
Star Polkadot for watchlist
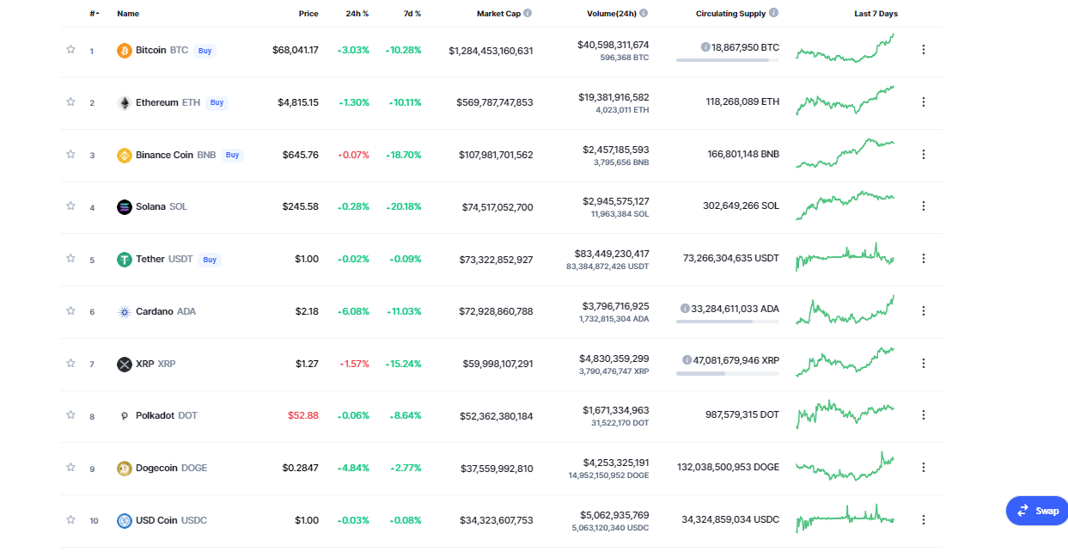click(71, 414)
